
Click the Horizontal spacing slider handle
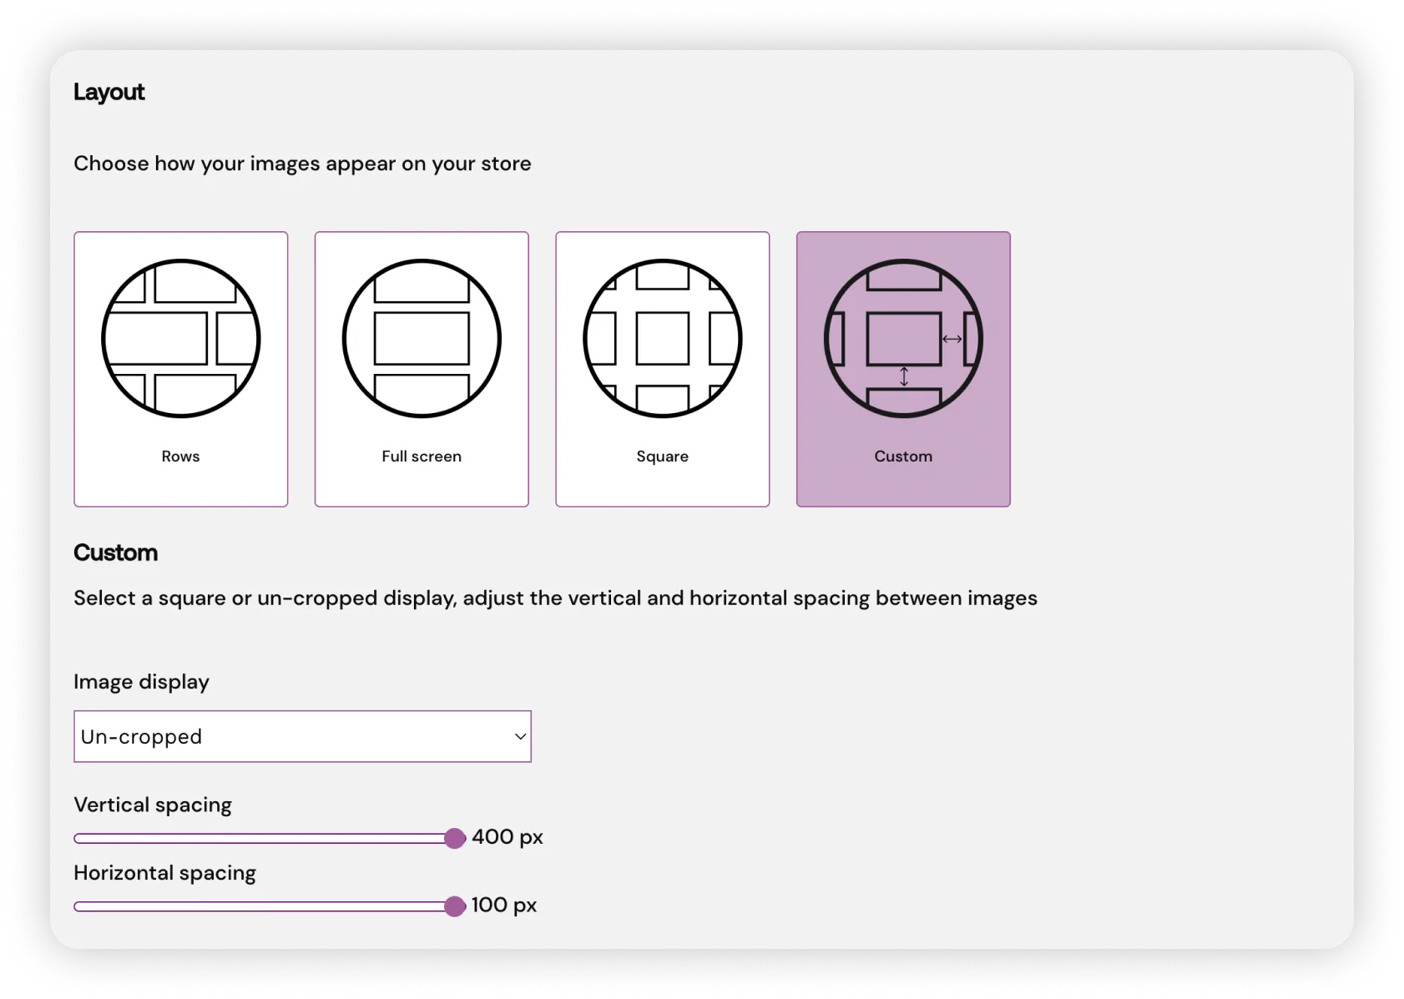point(455,906)
